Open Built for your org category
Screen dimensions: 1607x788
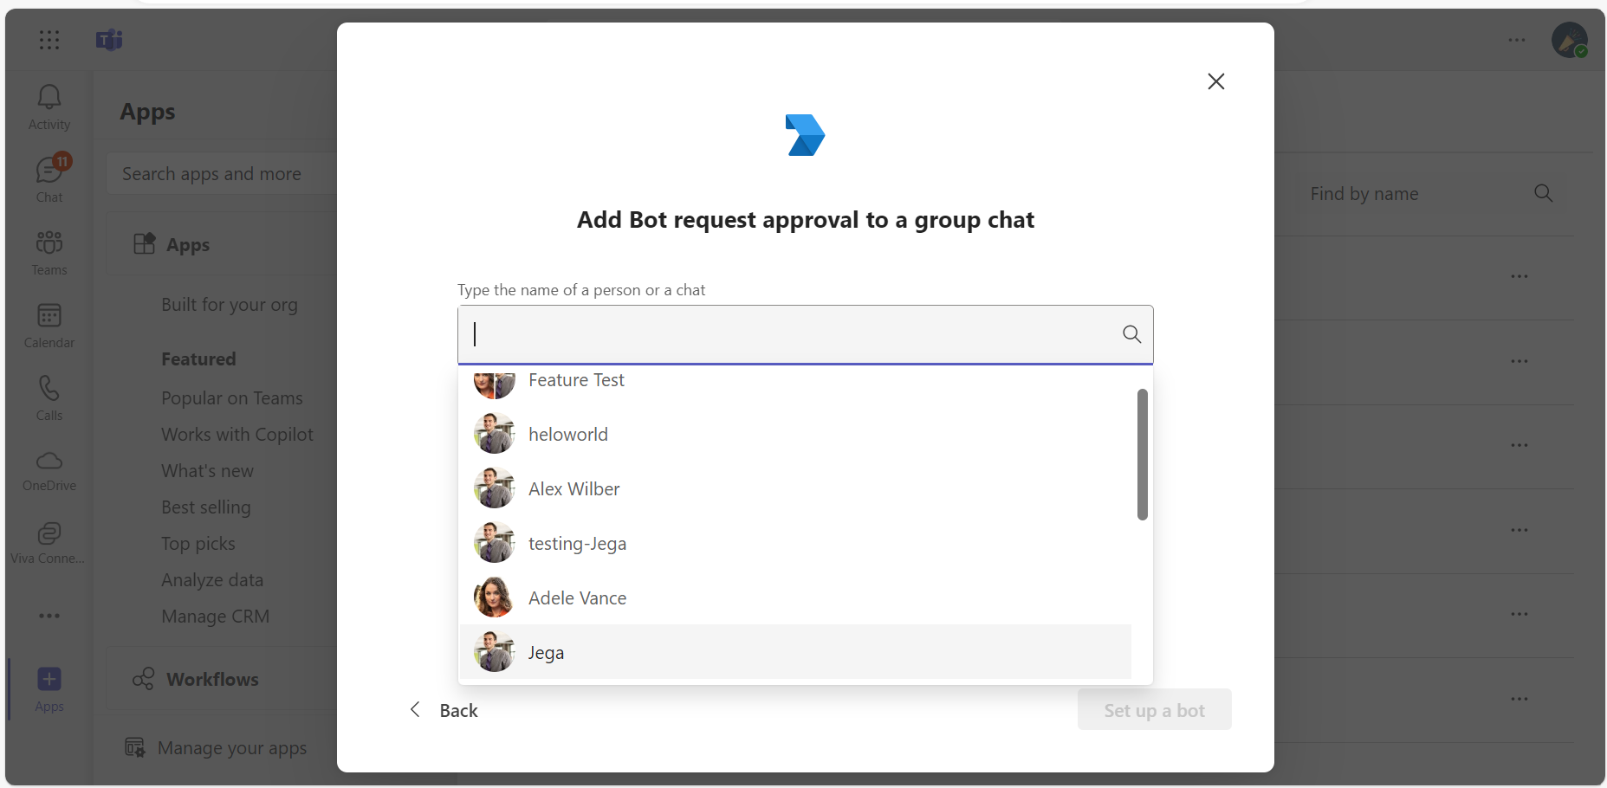230,305
